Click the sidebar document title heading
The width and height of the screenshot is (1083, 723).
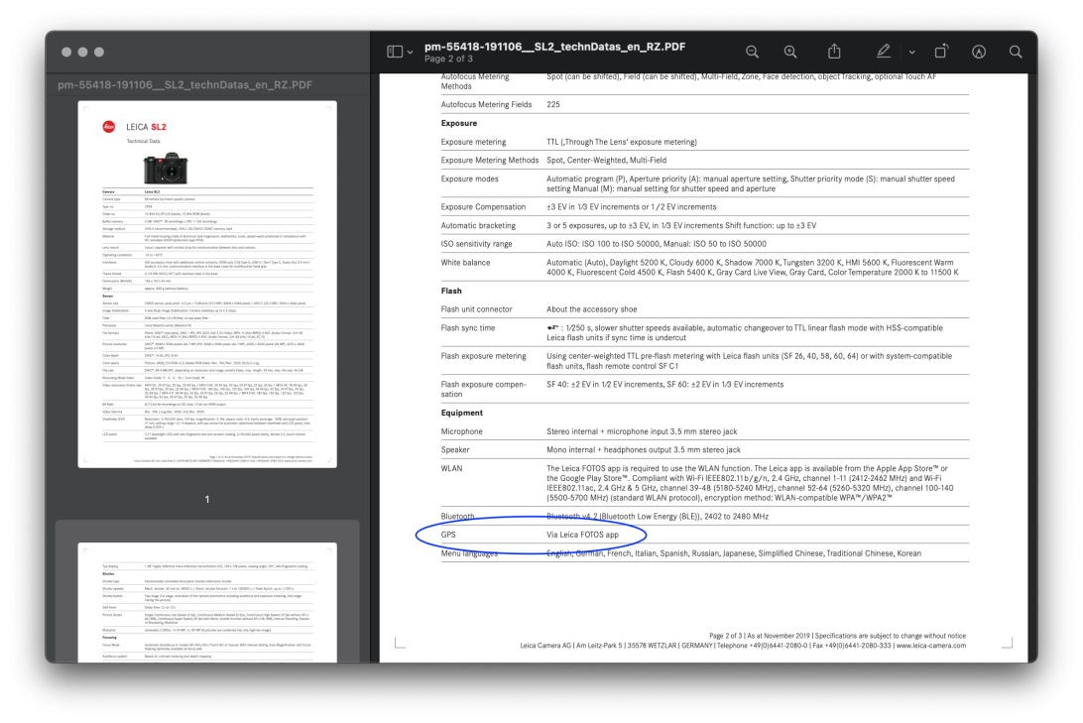(184, 85)
